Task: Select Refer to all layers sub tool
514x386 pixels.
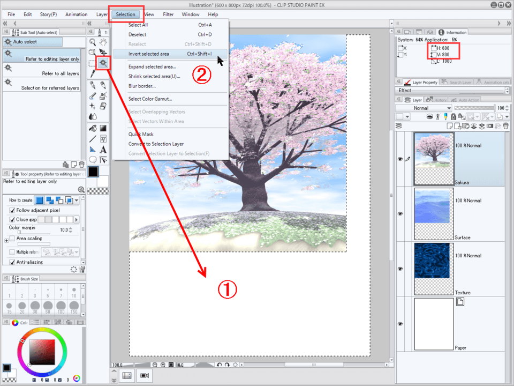Action: 42,73
